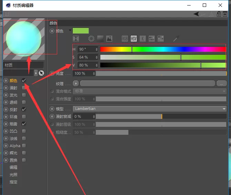Open the color swatches icon
This screenshot has width=231, height=195.
coord(161,39)
